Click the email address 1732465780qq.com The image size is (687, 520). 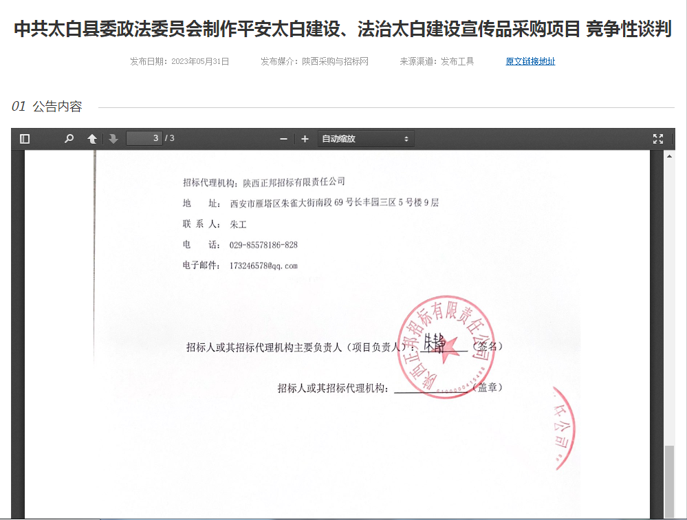coord(263,266)
